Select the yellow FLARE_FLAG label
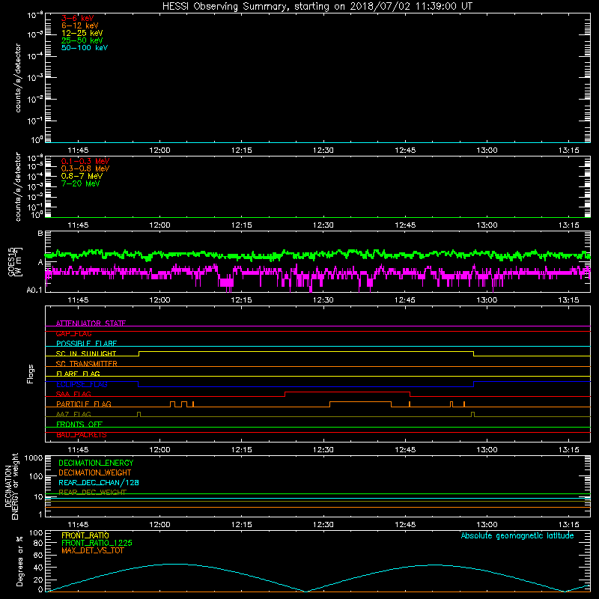This screenshot has width=599, height=599. pyautogui.click(x=78, y=374)
